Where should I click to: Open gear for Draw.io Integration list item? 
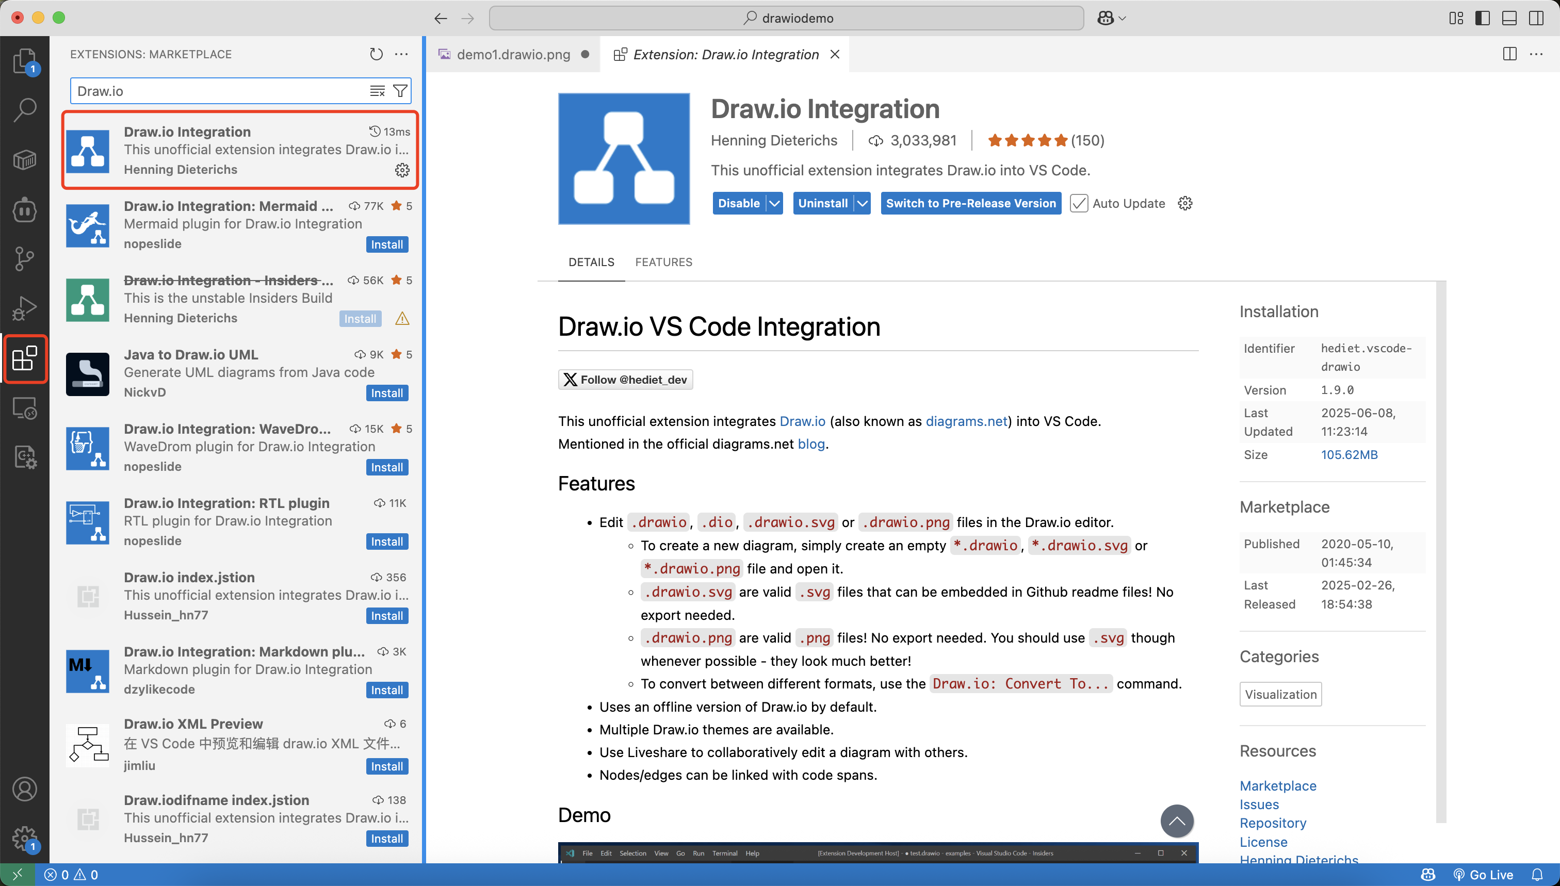pos(402,170)
